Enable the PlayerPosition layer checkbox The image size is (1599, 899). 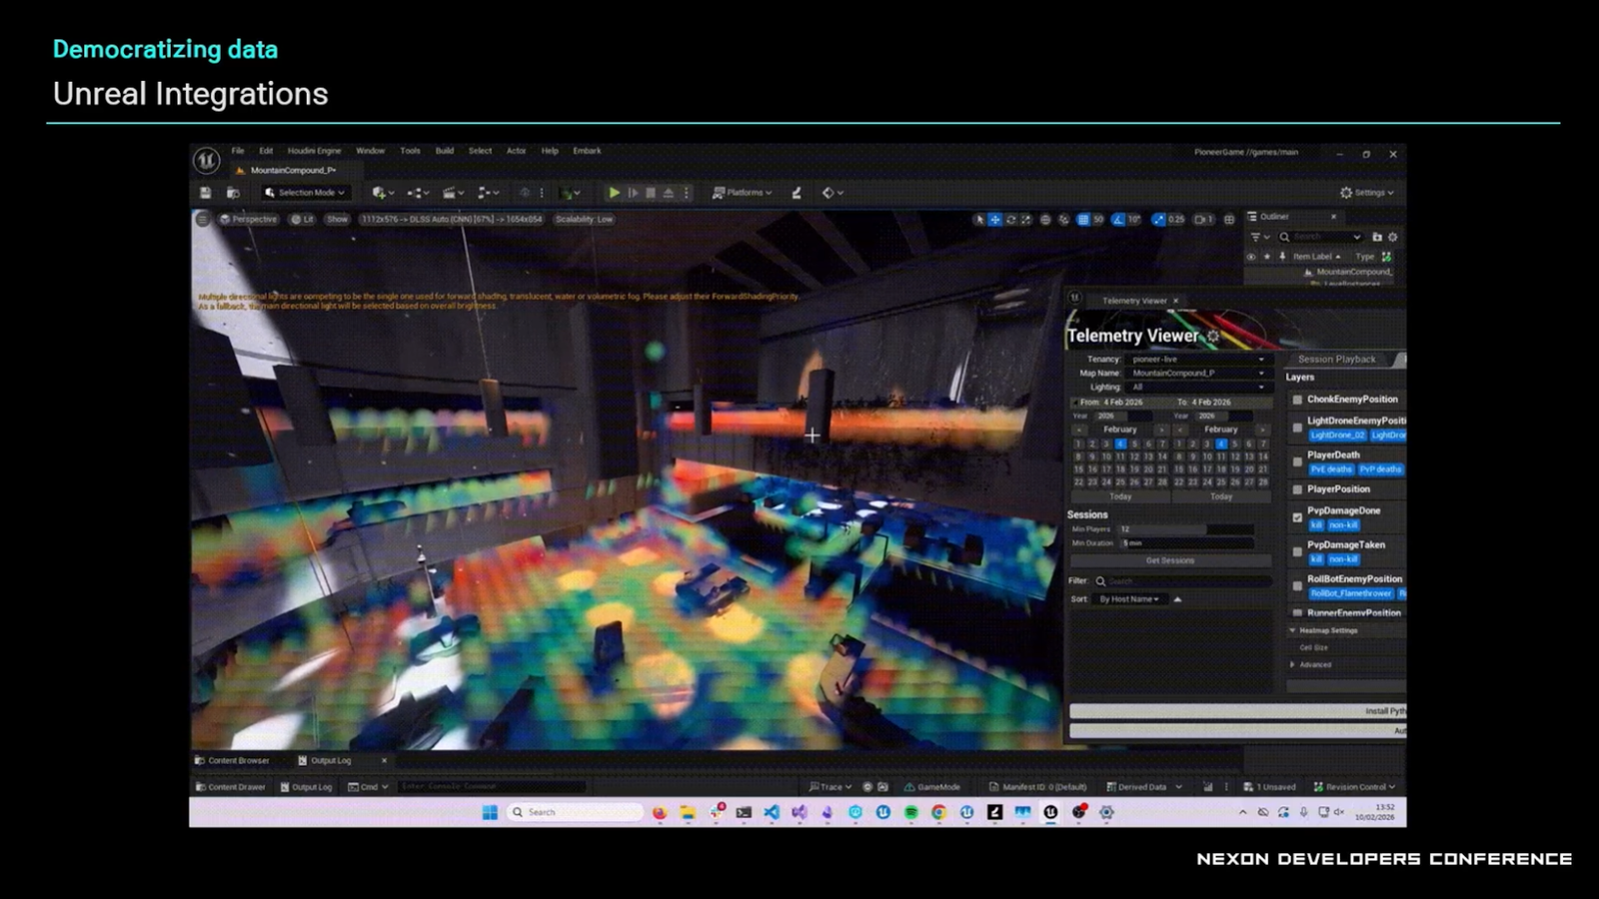tap(1297, 489)
